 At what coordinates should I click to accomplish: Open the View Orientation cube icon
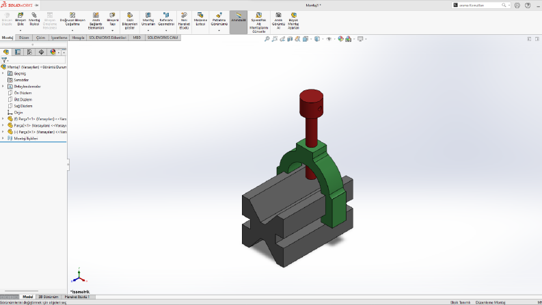point(306,39)
